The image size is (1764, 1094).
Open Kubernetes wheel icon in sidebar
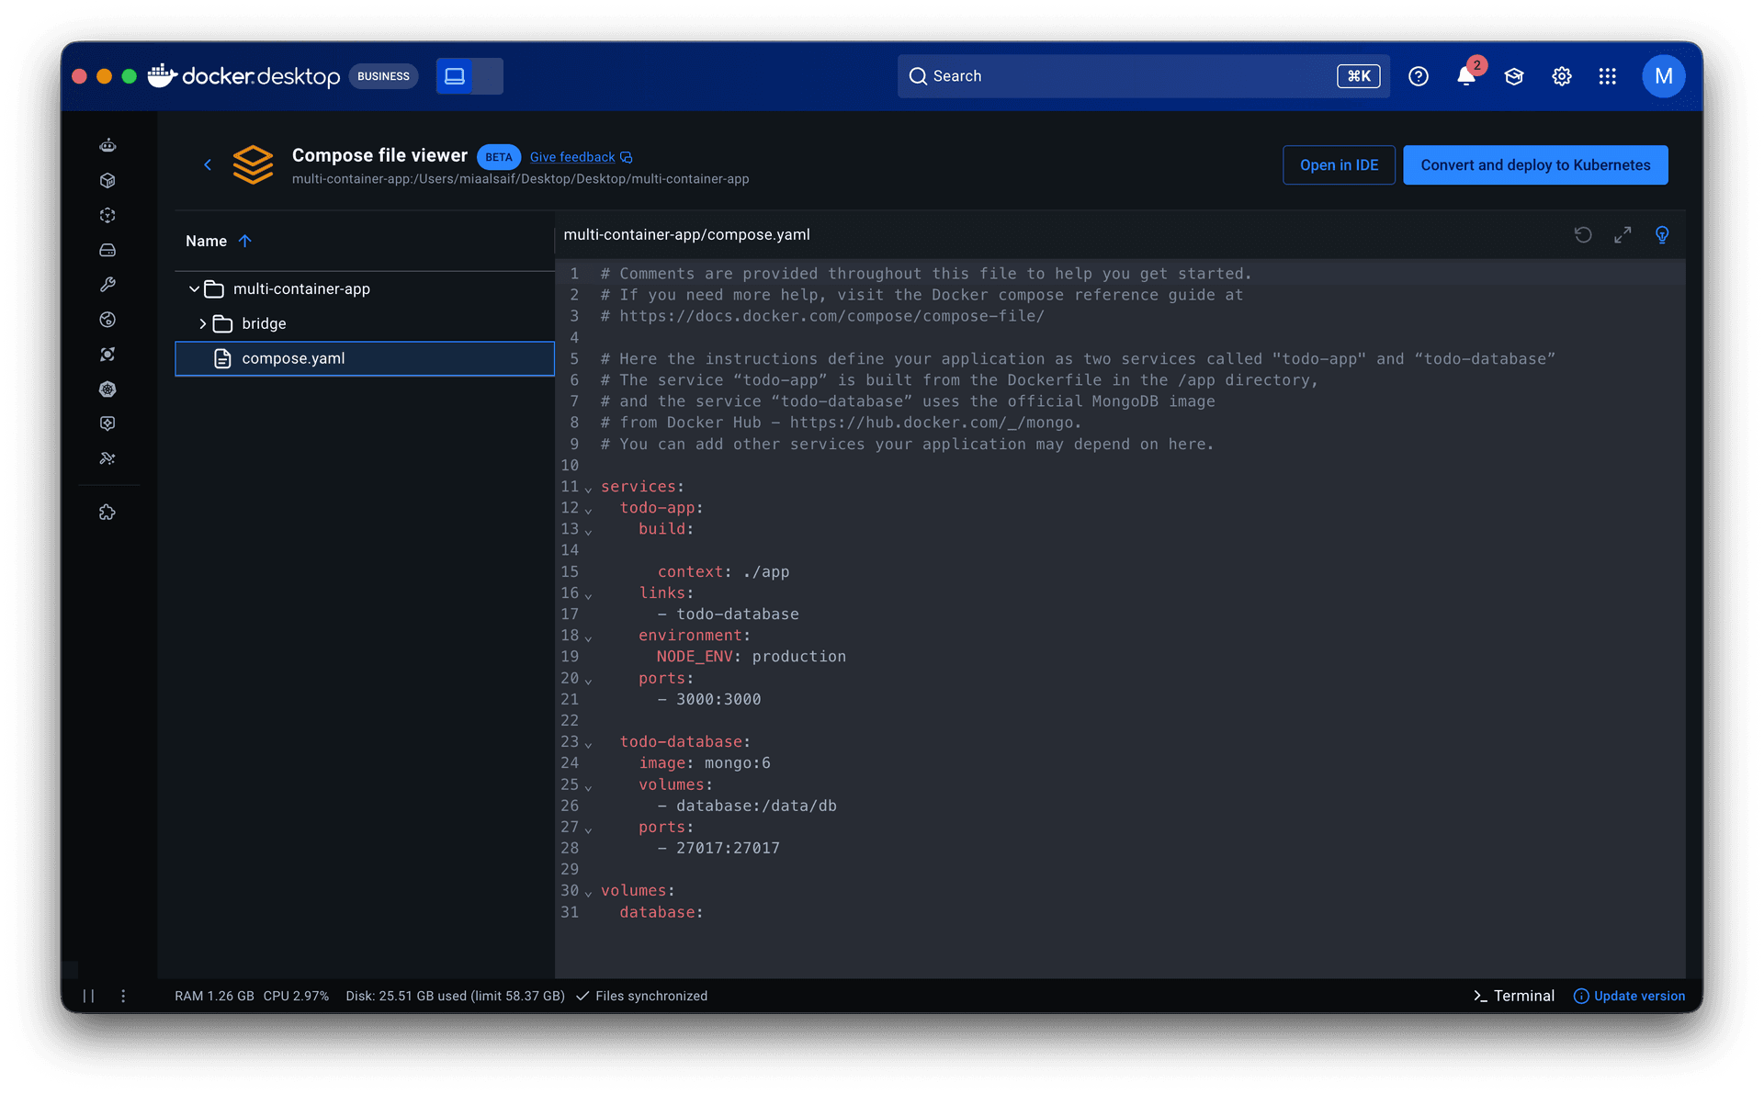[107, 389]
